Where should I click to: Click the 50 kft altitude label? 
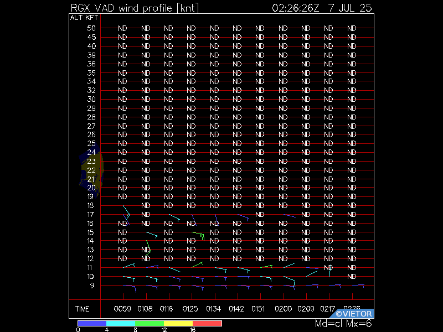(91, 28)
